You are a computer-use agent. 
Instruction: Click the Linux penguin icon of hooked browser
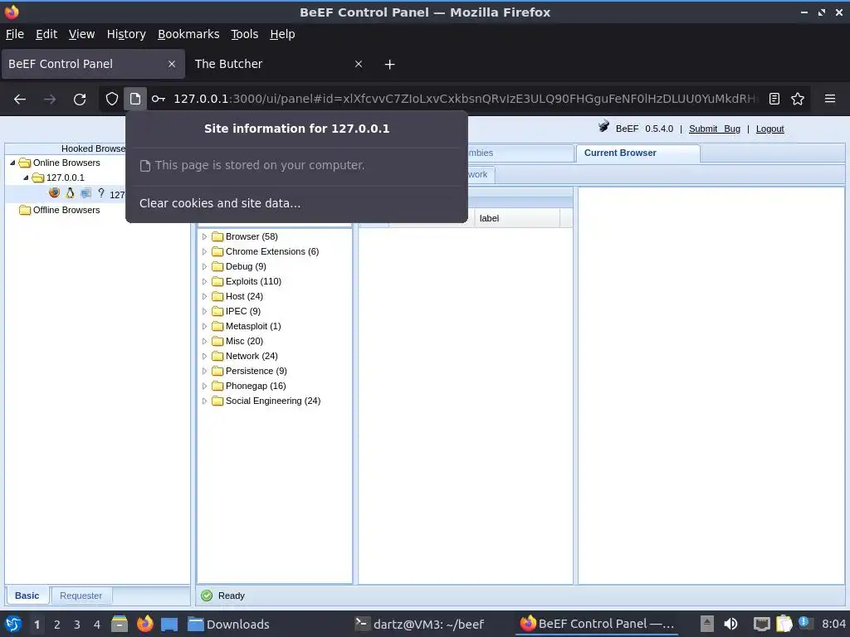point(70,192)
